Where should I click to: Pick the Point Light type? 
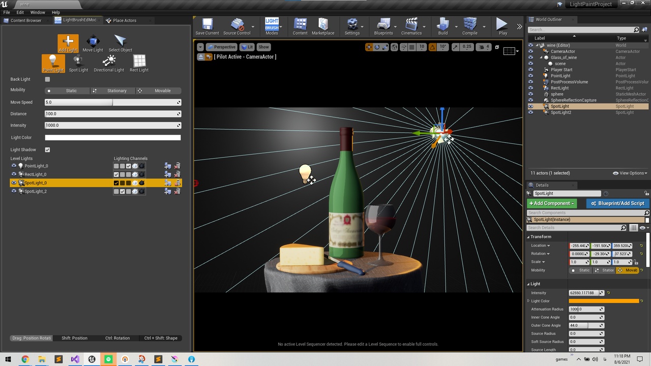click(53, 64)
